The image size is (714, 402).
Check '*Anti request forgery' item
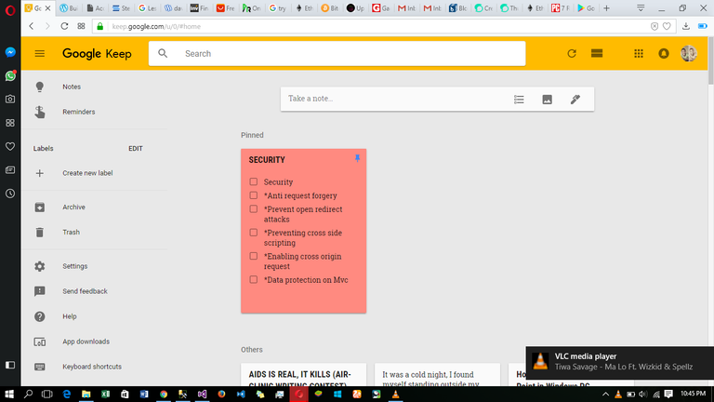[x=254, y=195]
